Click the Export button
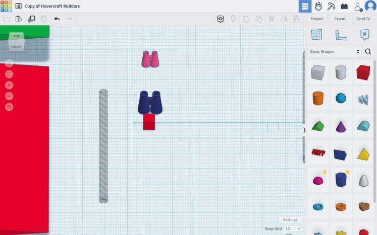Image resolution: width=377 pixels, height=235 pixels. 340,19
